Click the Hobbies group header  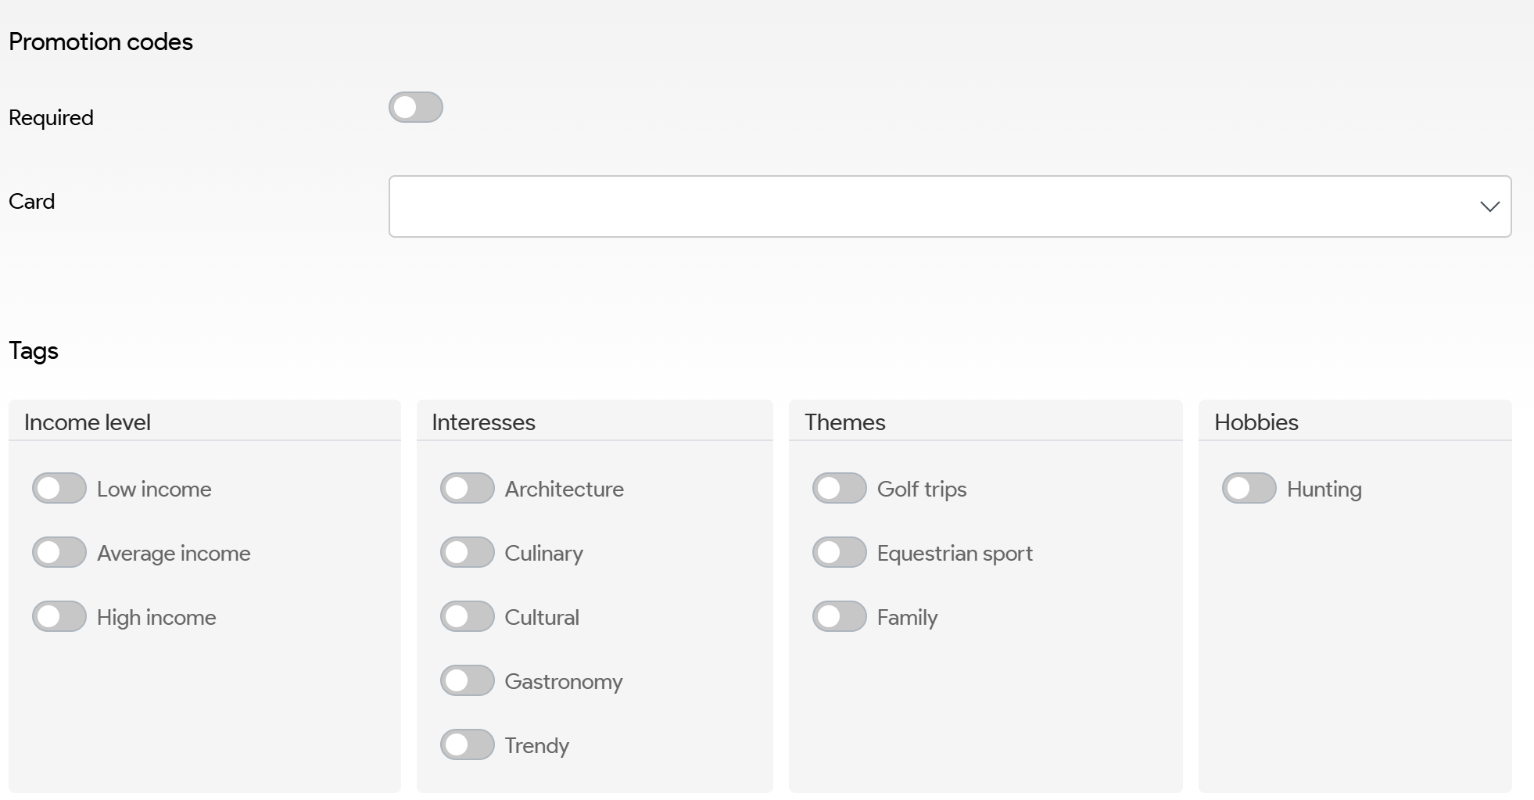coord(1256,422)
